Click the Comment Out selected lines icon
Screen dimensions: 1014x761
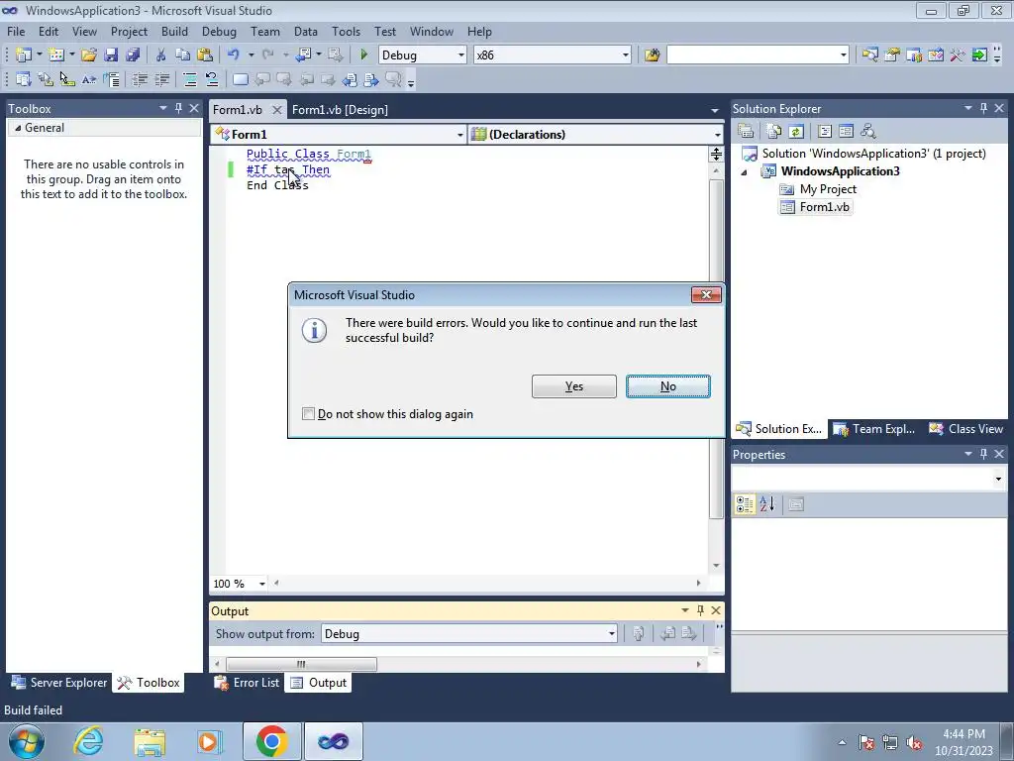(x=189, y=79)
